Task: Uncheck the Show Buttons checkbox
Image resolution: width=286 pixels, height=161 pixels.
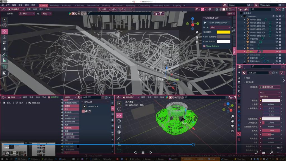Action: [204, 46]
